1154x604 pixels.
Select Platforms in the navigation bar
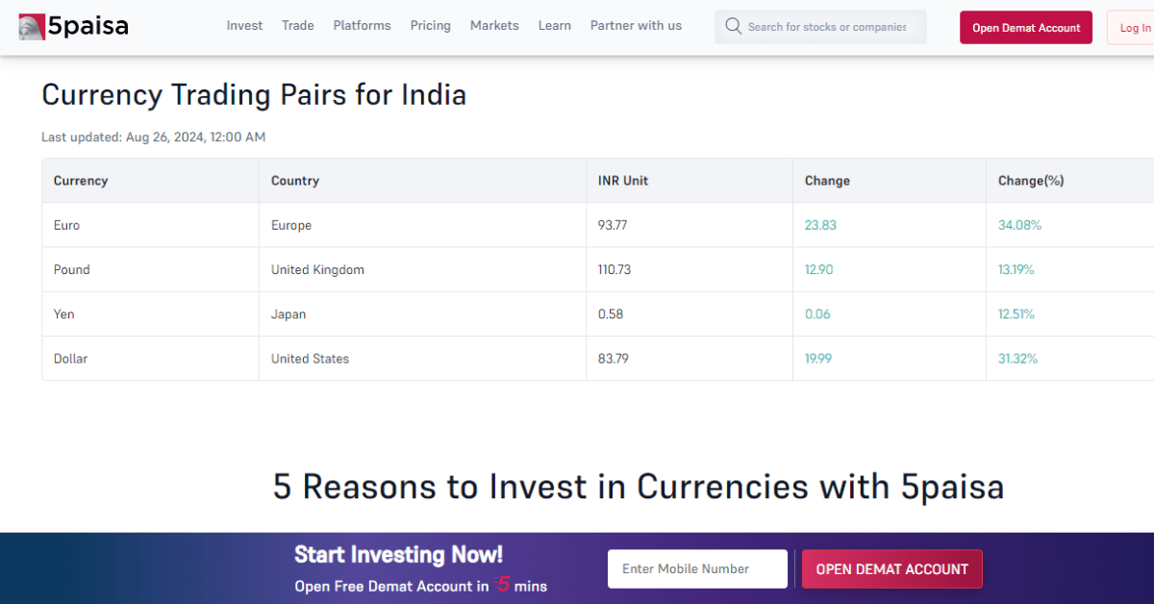point(362,26)
